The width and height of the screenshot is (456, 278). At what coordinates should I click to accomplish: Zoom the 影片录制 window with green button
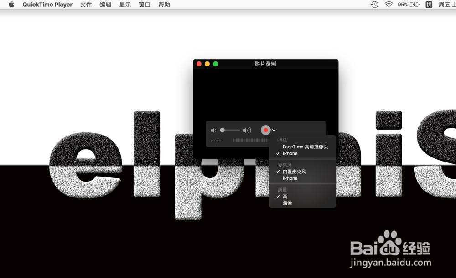click(x=216, y=64)
